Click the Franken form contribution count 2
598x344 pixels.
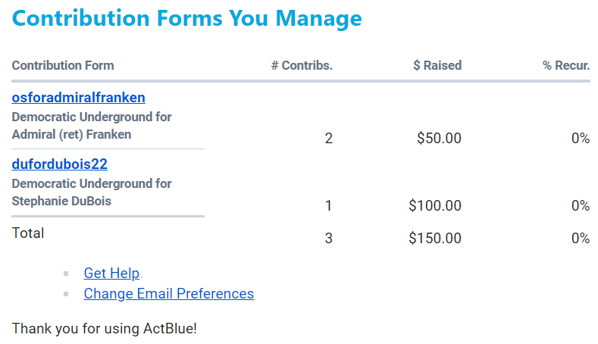329,139
